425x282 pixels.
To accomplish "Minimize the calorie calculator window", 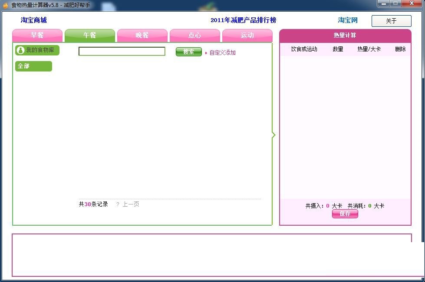I will (383, 3).
